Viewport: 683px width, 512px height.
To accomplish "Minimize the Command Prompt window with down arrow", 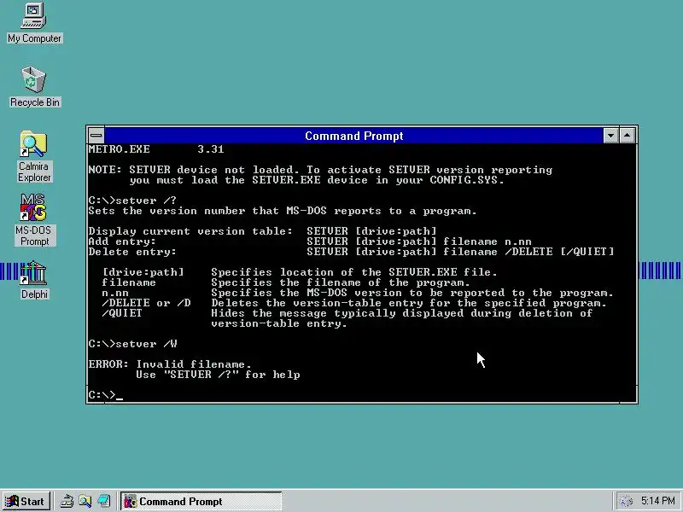I will coord(610,136).
